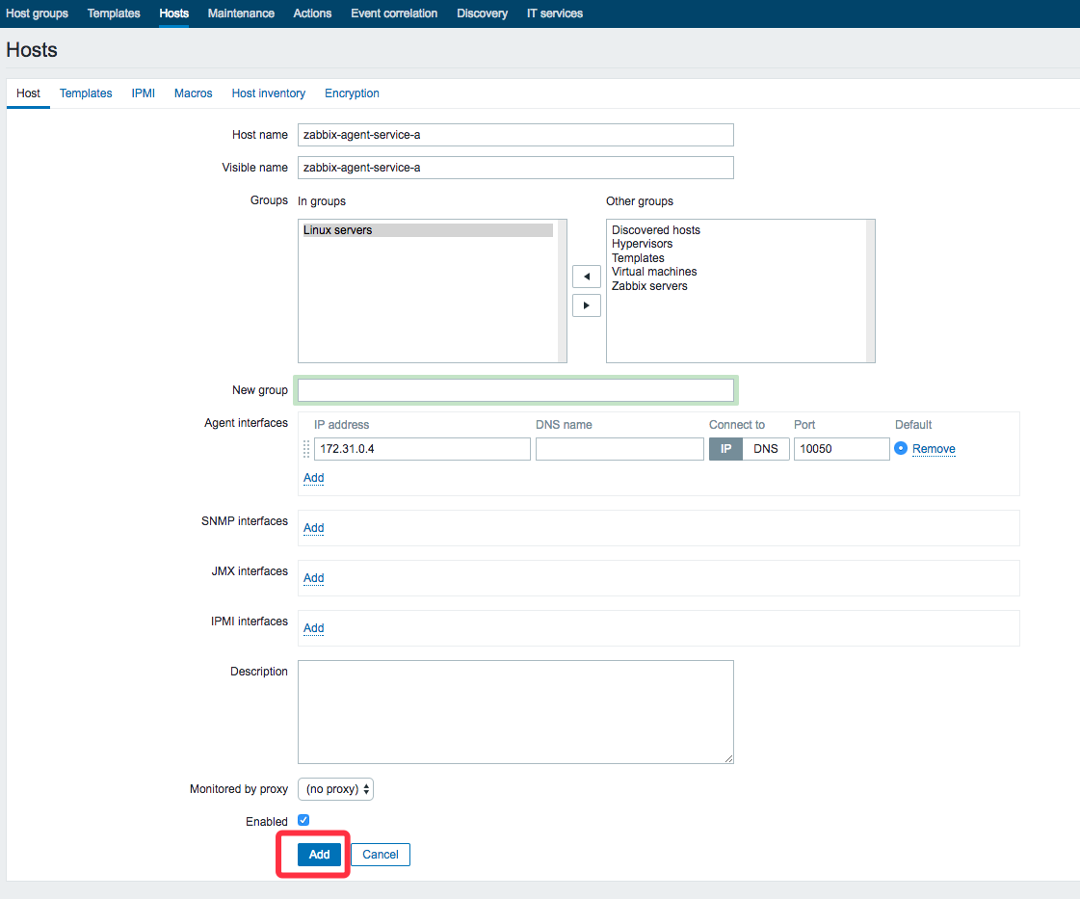This screenshot has width=1080, height=899.
Task: Click the Cancel button
Action: 381,855
